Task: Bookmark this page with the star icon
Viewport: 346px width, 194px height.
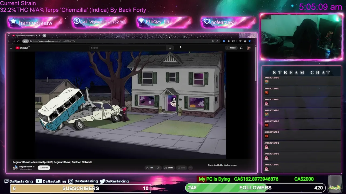Action: click(x=217, y=41)
